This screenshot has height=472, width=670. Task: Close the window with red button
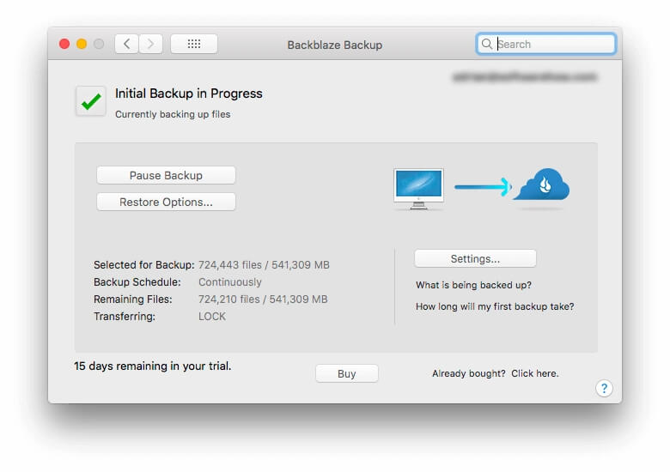(x=64, y=44)
